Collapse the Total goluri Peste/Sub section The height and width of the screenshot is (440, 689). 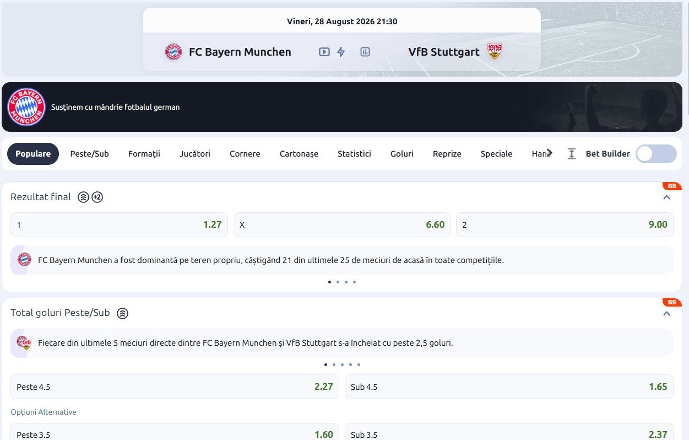tap(667, 313)
